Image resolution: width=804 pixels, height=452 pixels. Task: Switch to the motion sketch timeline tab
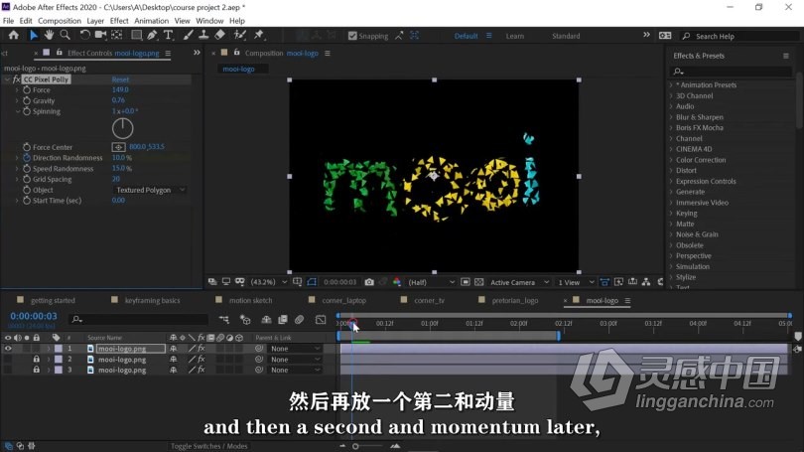click(x=250, y=301)
